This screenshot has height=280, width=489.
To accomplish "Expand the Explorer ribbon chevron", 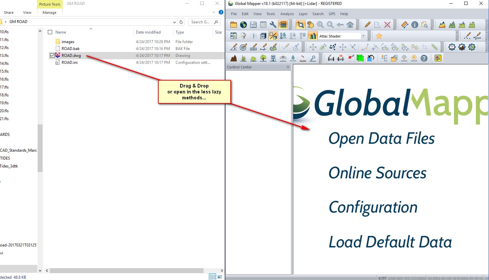I will (213, 12).
